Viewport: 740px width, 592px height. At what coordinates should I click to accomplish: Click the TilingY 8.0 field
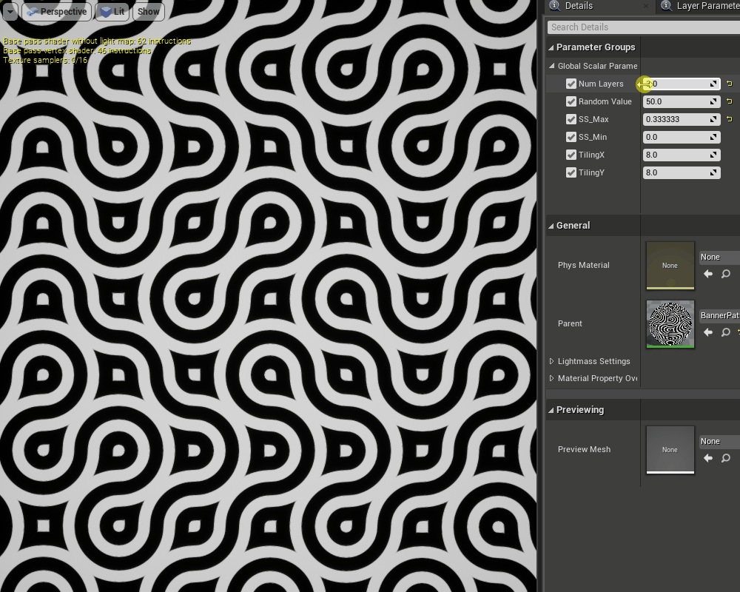click(x=682, y=172)
